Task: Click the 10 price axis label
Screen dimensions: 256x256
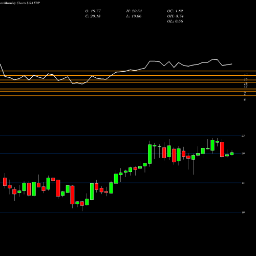Action: coord(243,212)
